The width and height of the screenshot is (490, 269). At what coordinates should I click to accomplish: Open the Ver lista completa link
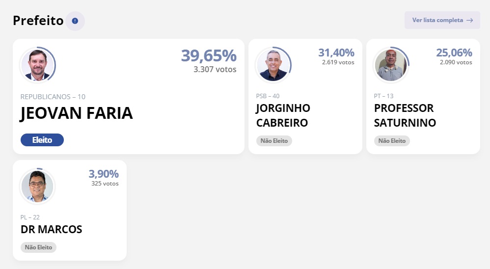click(x=442, y=20)
